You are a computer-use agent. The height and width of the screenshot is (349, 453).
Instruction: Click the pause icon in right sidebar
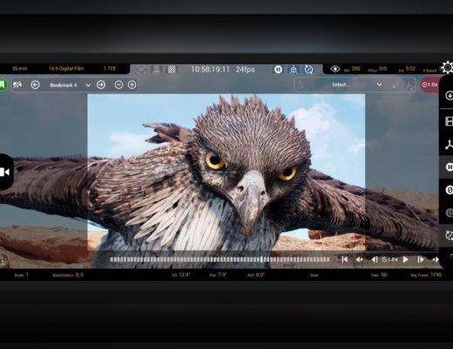click(449, 167)
